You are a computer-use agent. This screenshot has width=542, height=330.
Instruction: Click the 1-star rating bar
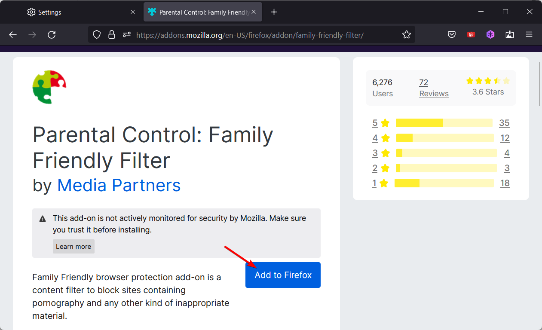(x=444, y=183)
